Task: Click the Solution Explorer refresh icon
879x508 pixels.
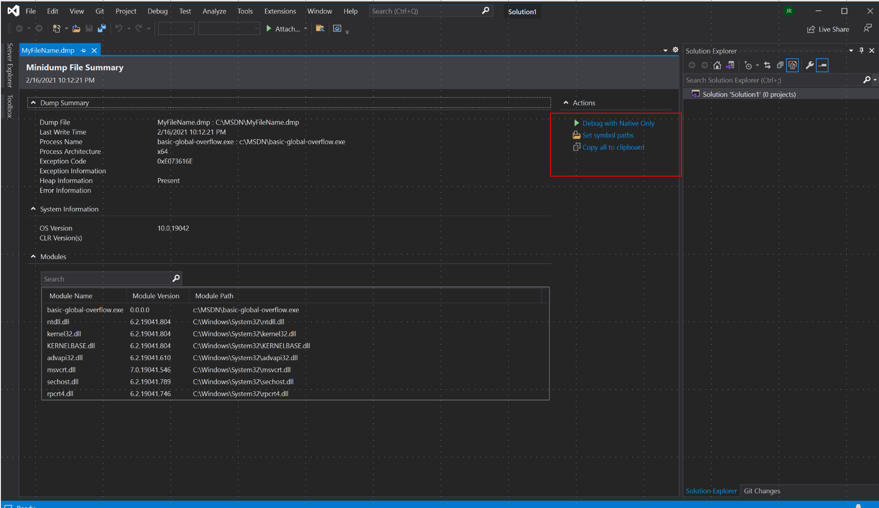Action: click(767, 65)
